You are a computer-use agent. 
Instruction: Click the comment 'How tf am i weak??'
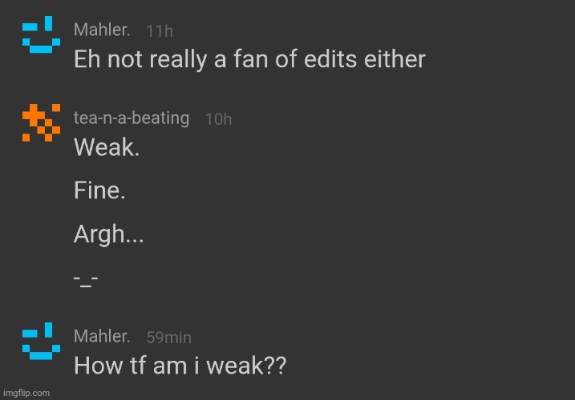tap(180, 366)
